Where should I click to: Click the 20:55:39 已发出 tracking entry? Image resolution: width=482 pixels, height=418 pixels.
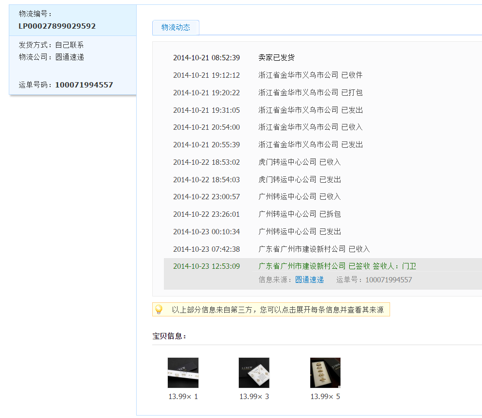pyautogui.click(x=310, y=145)
